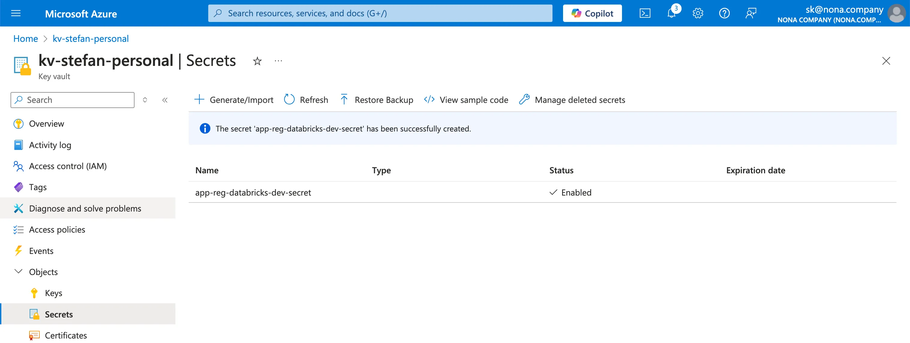This screenshot has width=910, height=343.
Task: Open the Cloud Shell terminal icon
Action: click(x=645, y=14)
